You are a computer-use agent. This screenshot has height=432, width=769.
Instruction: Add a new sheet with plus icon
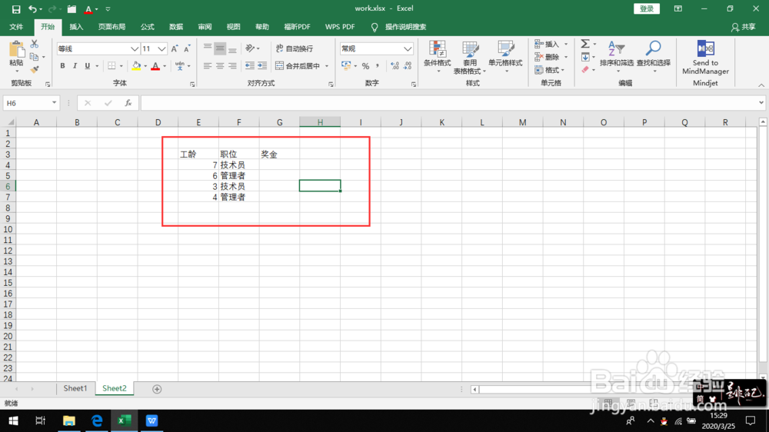click(157, 389)
